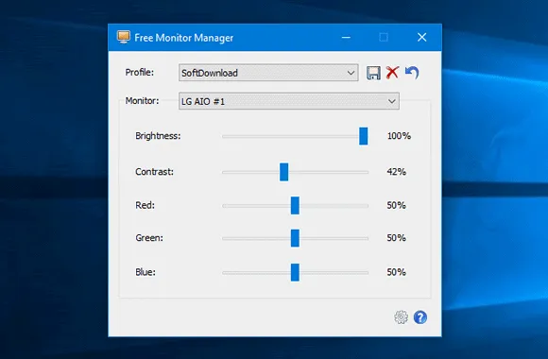Click the Brightness label

(x=158, y=136)
